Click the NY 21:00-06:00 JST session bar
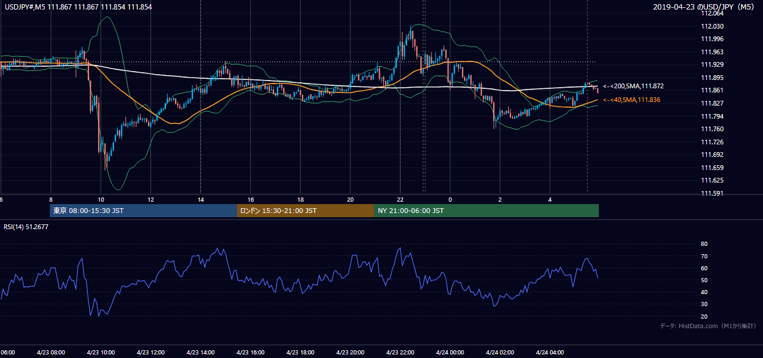763x358 pixels. tap(487, 211)
